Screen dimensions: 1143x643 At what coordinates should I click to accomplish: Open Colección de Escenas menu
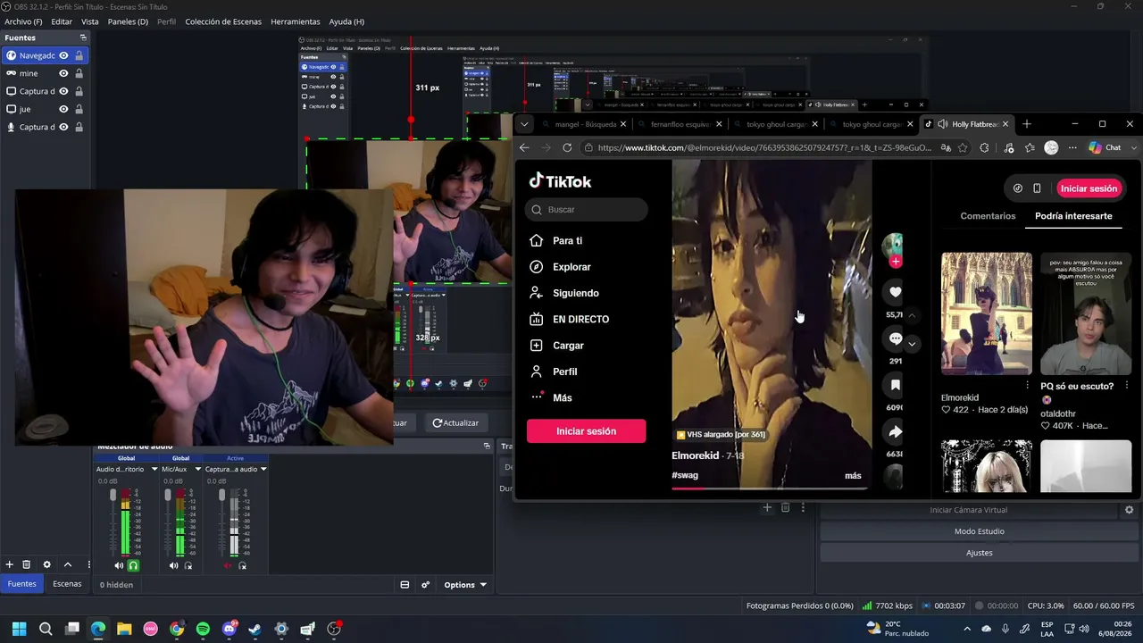[x=223, y=21]
